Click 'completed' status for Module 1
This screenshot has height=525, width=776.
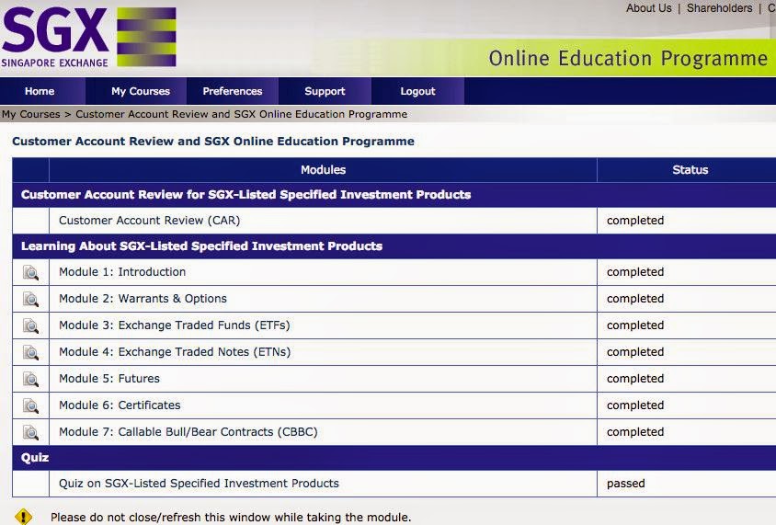[635, 271]
